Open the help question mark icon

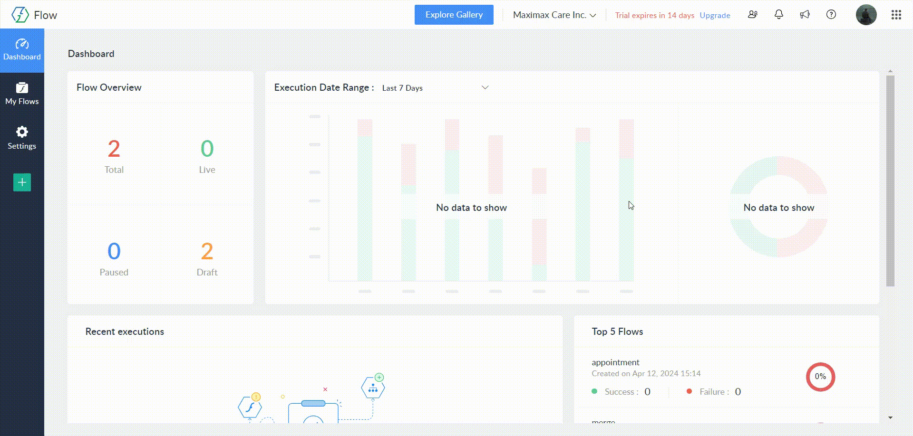(x=831, y=15)
